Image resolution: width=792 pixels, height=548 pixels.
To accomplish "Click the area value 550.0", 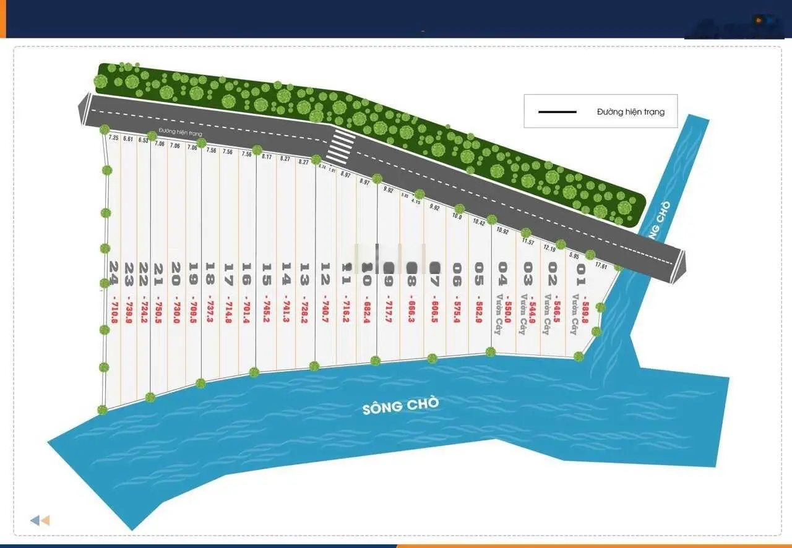I will pyautogui.click(x=507, y=313).
